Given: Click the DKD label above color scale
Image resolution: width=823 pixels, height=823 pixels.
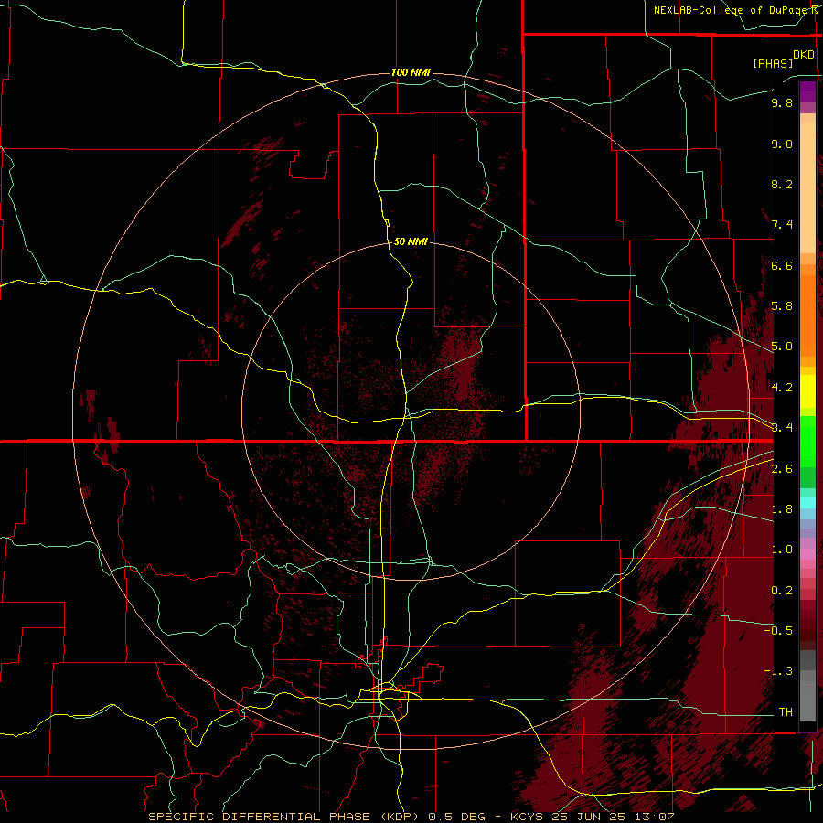Looking at the screenshot, I should [804, 55].
